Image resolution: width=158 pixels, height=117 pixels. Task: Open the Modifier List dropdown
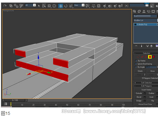(x=146, y=20)
